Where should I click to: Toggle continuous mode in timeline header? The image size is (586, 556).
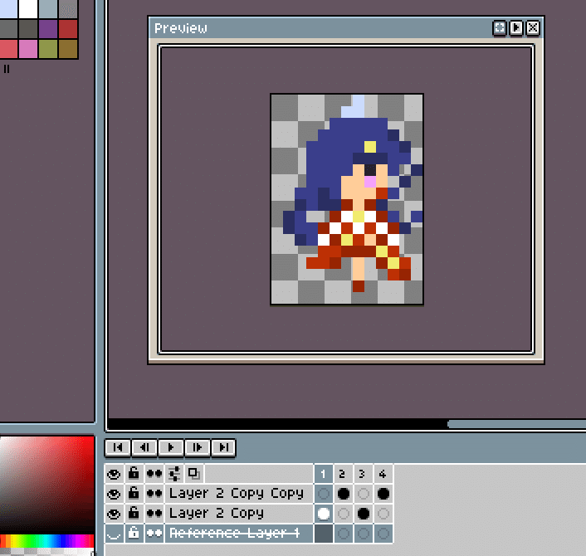[x=154, y=474]
